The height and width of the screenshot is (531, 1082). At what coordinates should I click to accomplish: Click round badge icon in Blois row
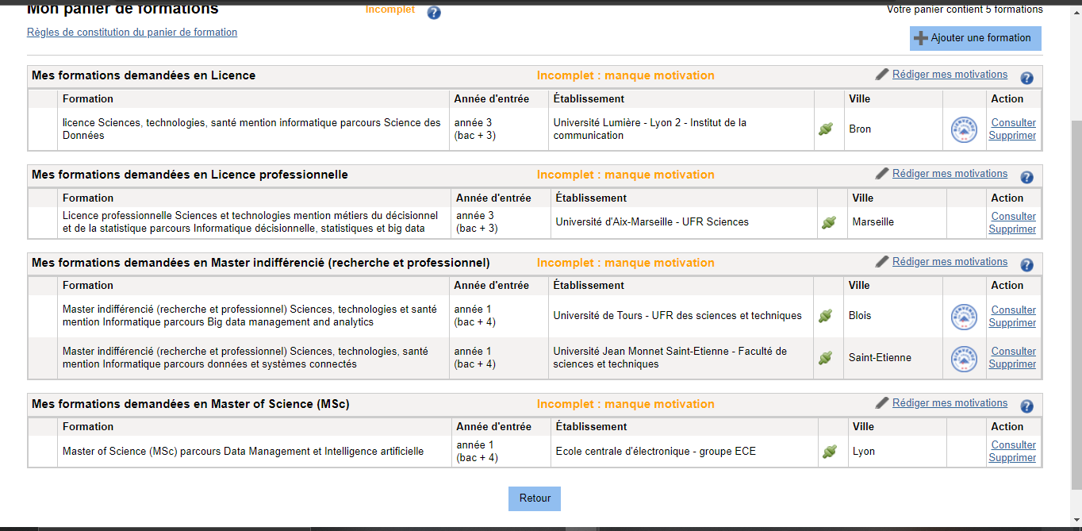pyautogui.click(x=964, y=317)
